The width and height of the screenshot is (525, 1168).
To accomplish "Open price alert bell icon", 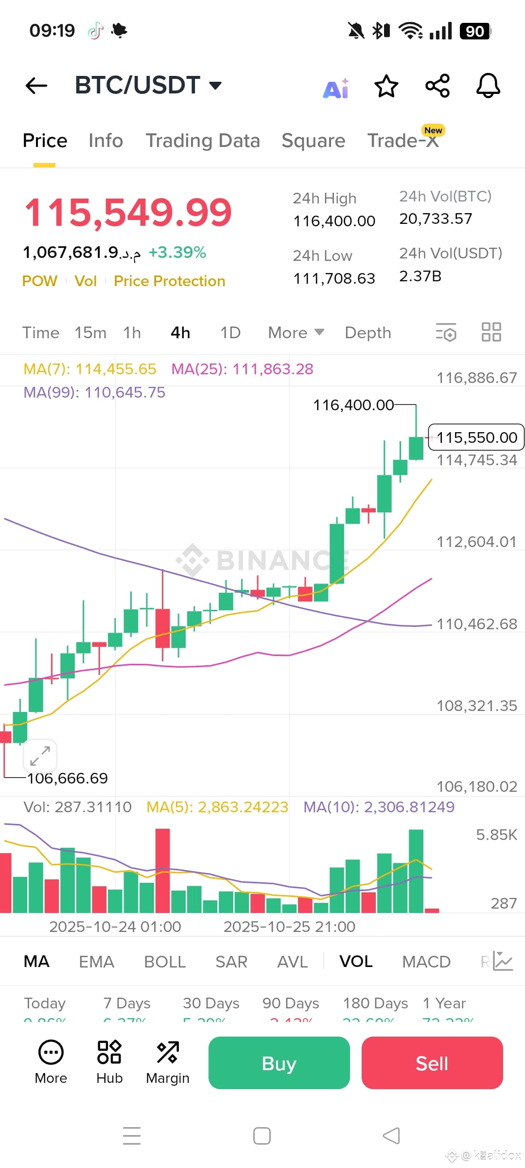I will (x=488, y=86).
